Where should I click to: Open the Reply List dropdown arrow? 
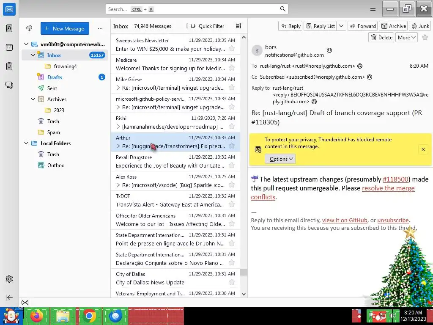coord(341,26)
